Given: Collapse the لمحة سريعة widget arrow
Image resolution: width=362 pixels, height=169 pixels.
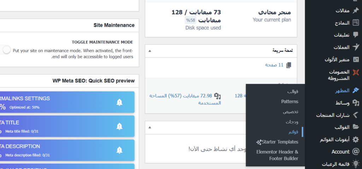Looking at the screenshot, I should point(150,50).
